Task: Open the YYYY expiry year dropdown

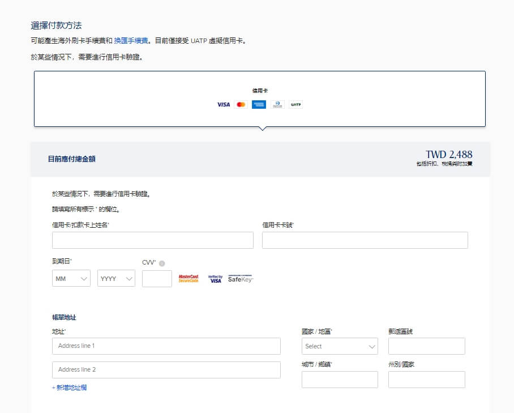Action: (116, 279)
